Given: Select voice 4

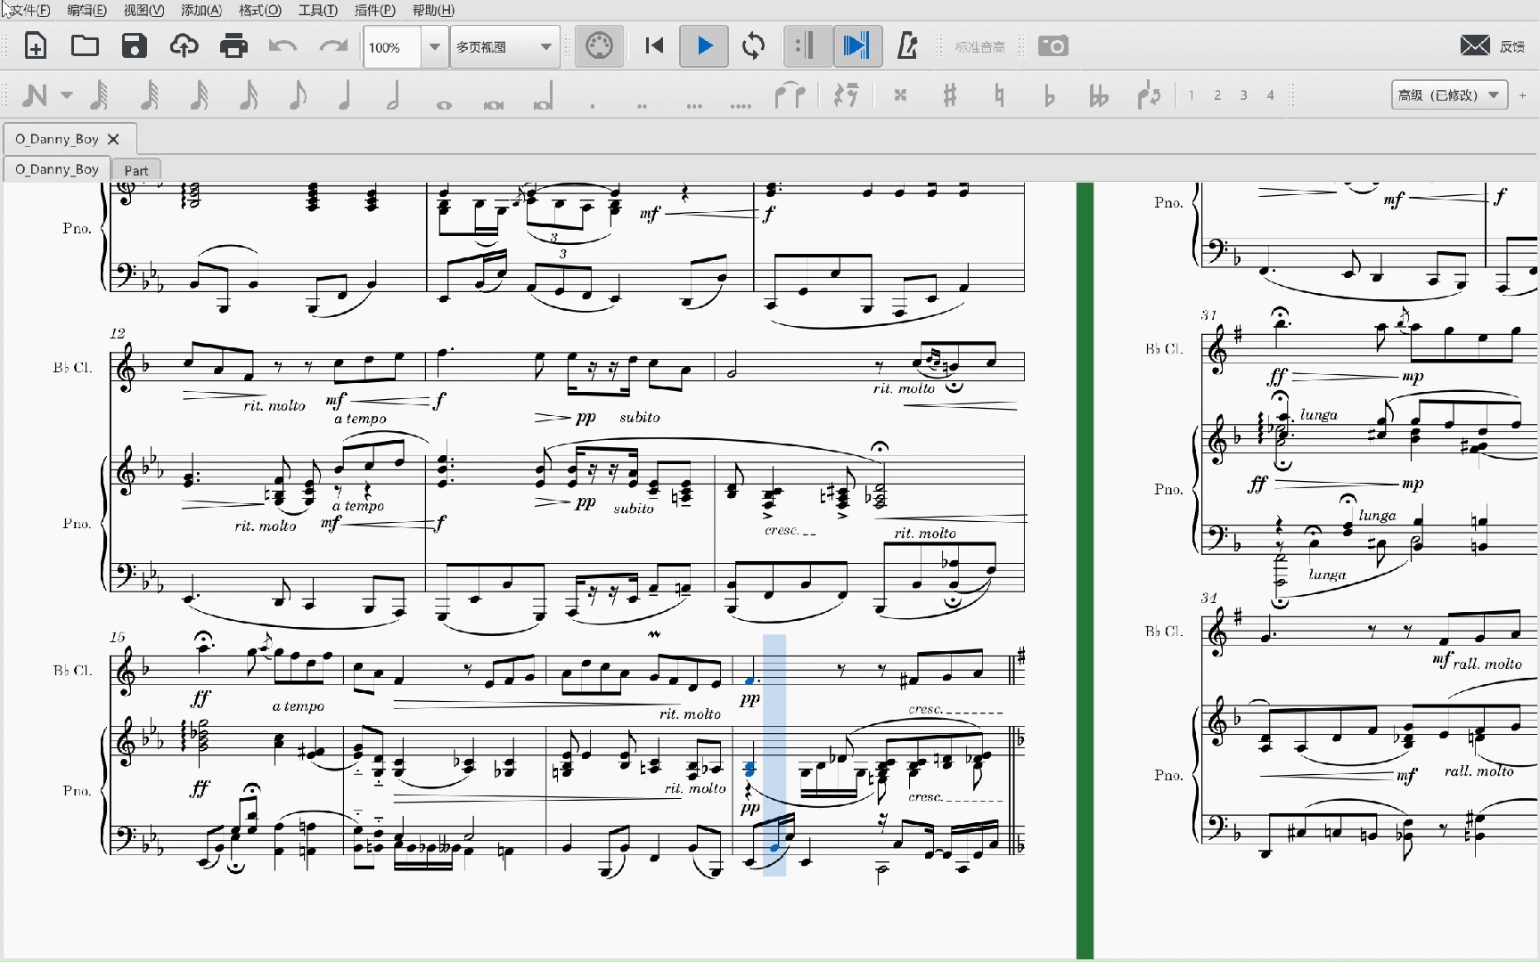Looking at the screenshot, I should pos(1270,95).
